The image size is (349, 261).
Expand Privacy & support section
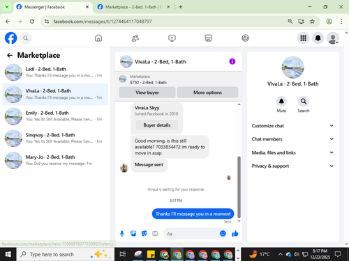292,166
